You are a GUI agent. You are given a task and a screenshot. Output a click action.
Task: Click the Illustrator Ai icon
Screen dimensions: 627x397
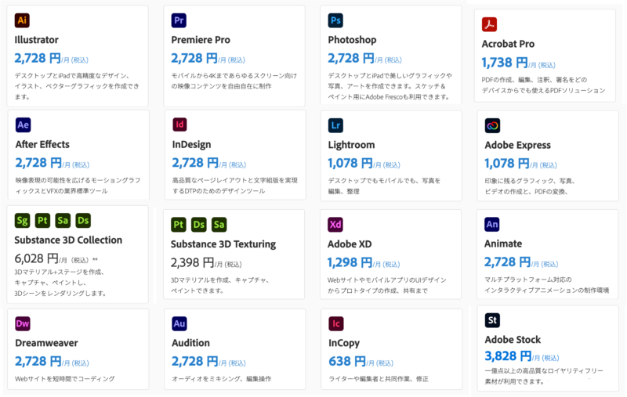coord(22,20)
